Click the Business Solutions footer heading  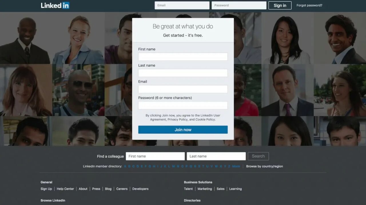[x=198, y=182]
